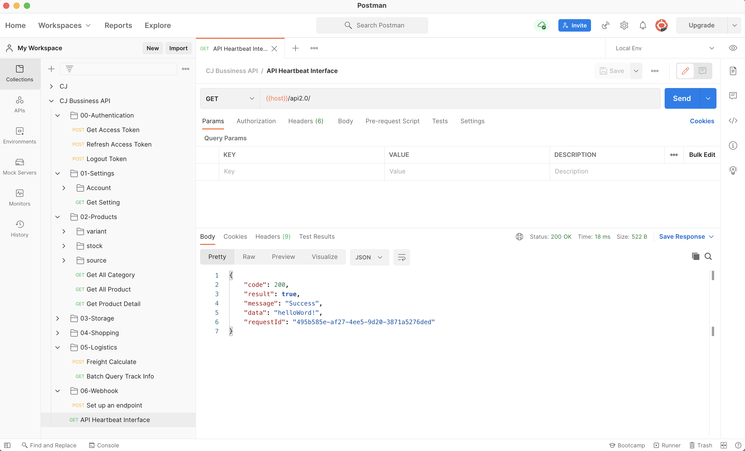Open the help icon in status bar

coord(738,445)
